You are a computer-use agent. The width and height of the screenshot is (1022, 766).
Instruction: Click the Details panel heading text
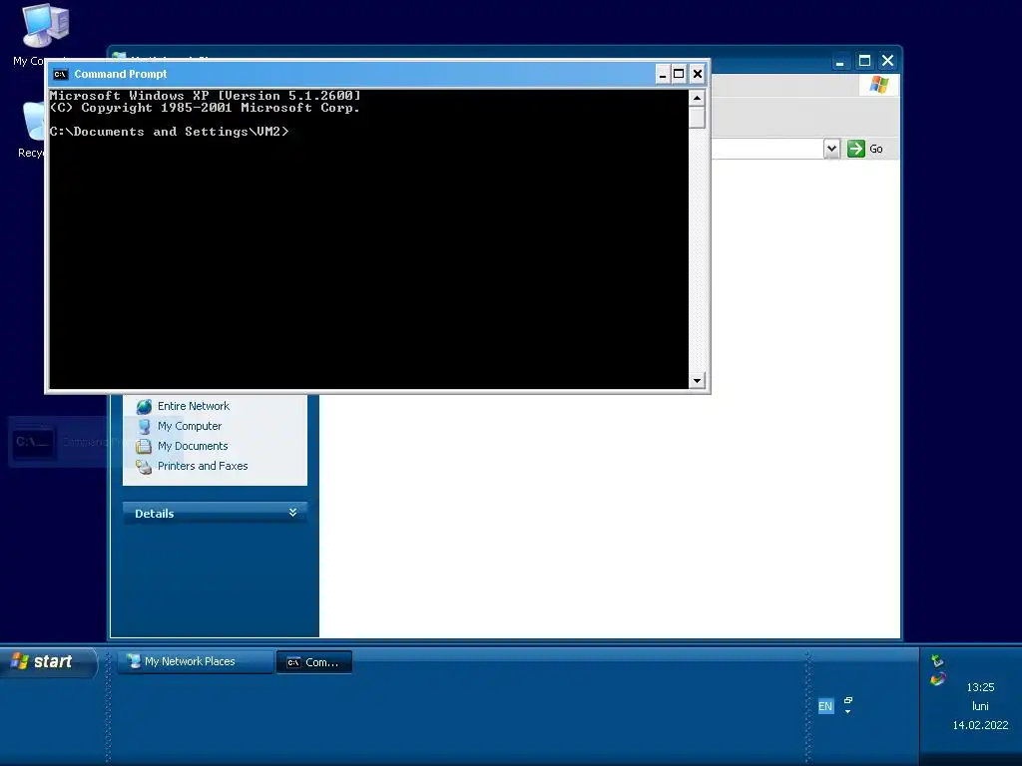pos(155,514)
